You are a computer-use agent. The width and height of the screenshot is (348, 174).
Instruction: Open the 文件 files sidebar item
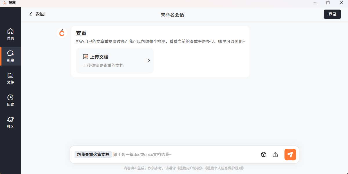coord(10,78)
